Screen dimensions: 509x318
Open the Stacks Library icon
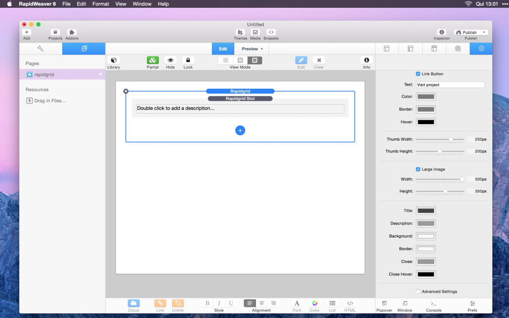pos(114,60)
